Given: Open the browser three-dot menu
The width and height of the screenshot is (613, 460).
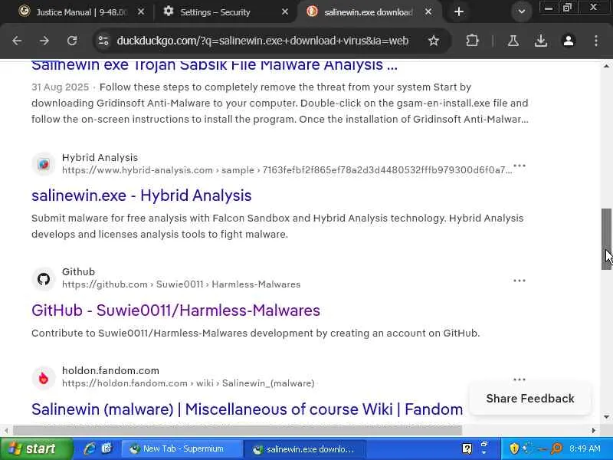Looking at the screenshot, I should click(x=596, y=41).
